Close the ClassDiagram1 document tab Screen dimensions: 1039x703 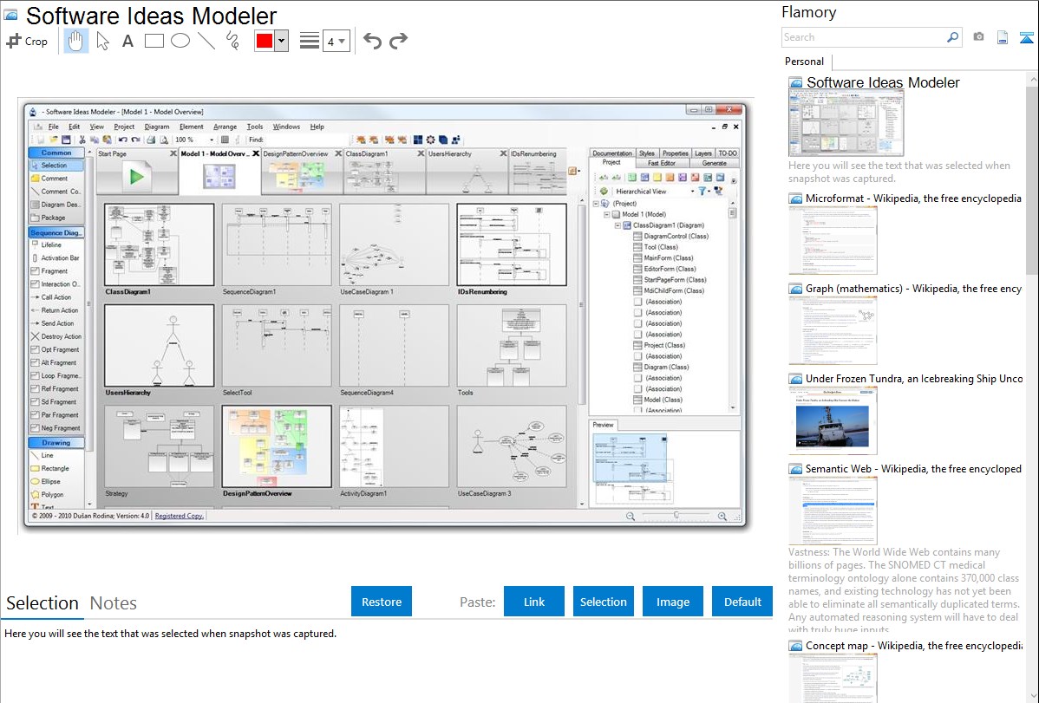[x=421, y=153]
